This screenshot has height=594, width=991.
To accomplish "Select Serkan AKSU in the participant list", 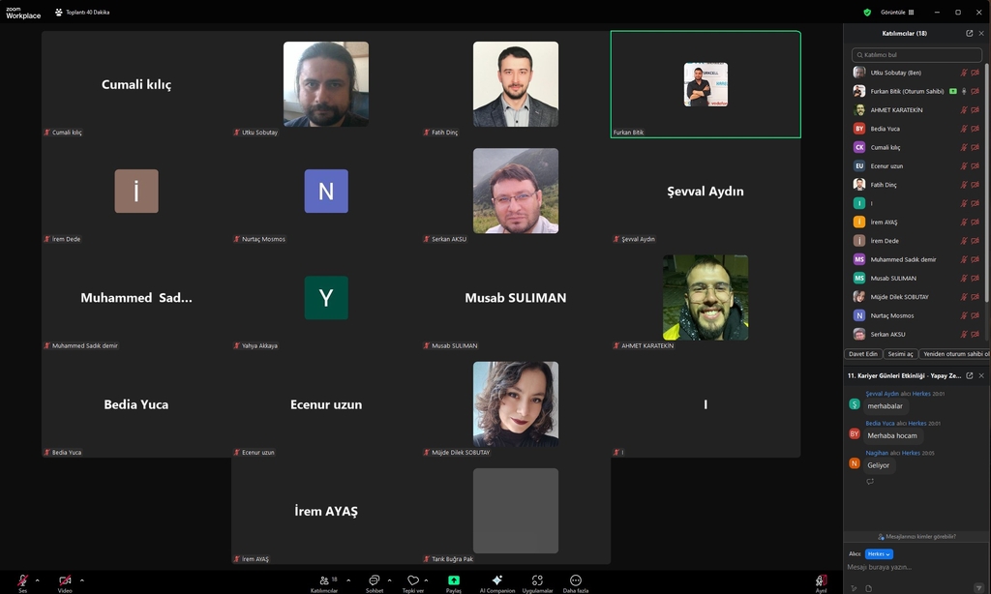I will 916,335.
